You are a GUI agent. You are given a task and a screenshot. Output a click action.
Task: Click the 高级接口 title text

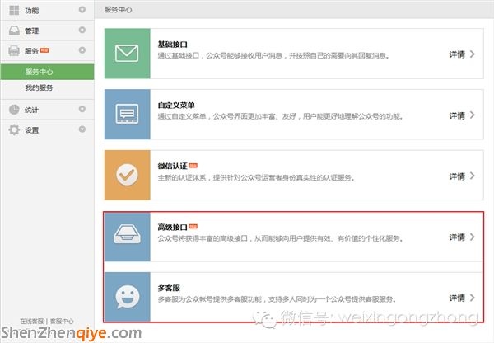(x=173, y=228)
